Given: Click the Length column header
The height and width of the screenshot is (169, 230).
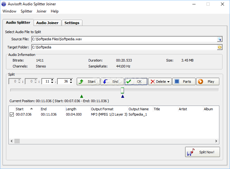Looking at the screenshot, I should point(78,109).
